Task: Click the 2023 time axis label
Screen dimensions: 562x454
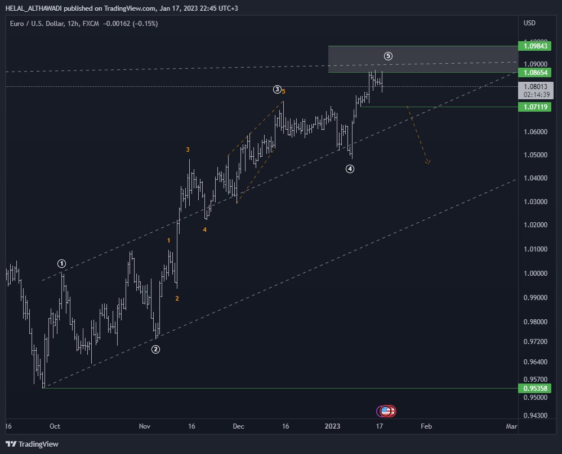Action: coord(332,426)
